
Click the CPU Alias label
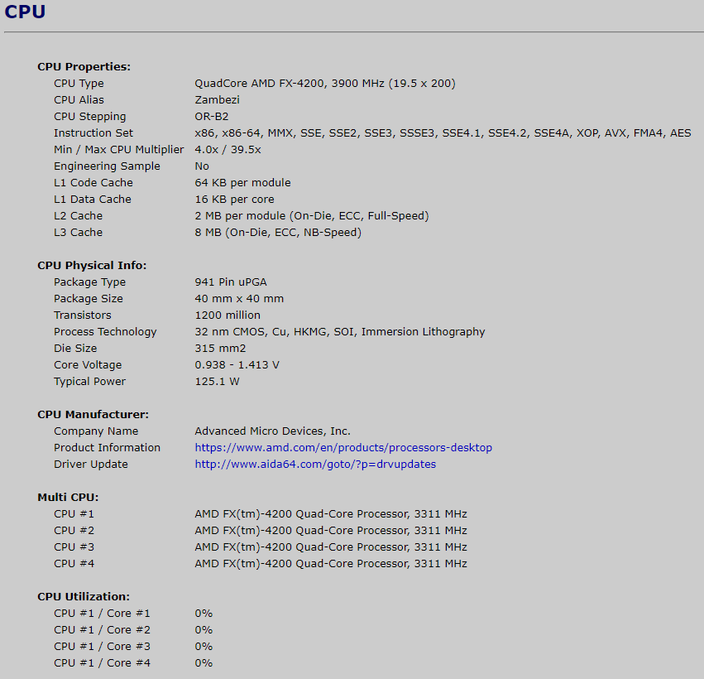click(79, 99)
